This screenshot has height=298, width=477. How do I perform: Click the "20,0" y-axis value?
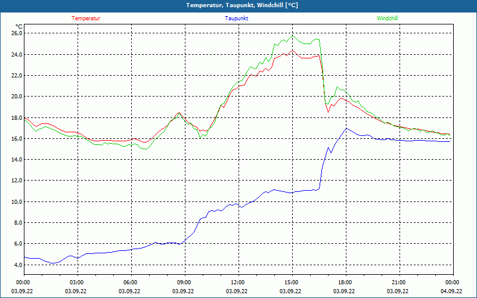click(x=17, y=97)
